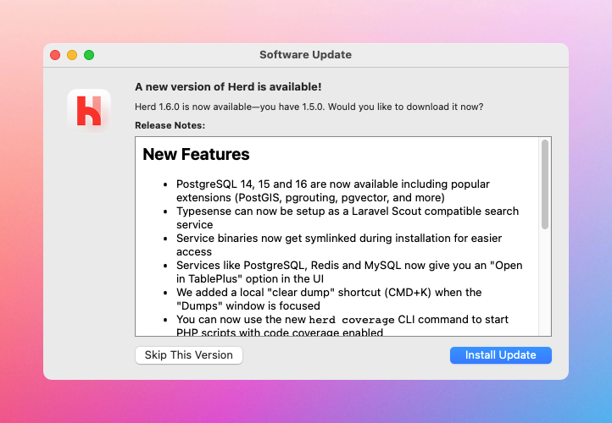Click the "PostgreSQL 14, 15 and 16" bullet
The width and height of the screenshot is (612, 423).
(x=333, y=191)
